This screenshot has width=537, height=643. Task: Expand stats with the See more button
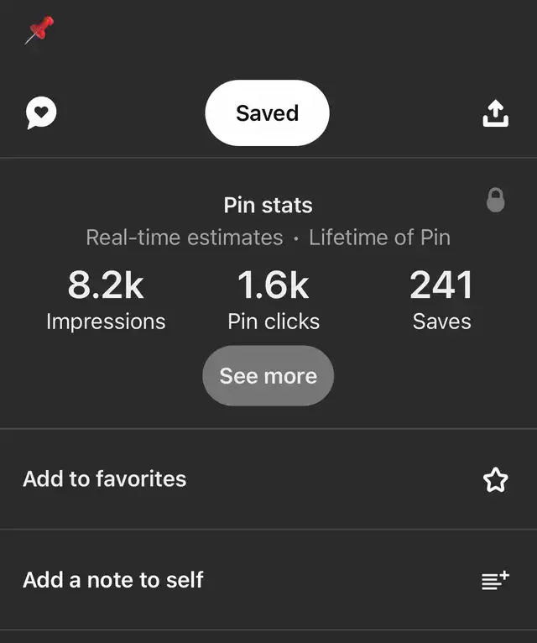click(x=268, y=375)
